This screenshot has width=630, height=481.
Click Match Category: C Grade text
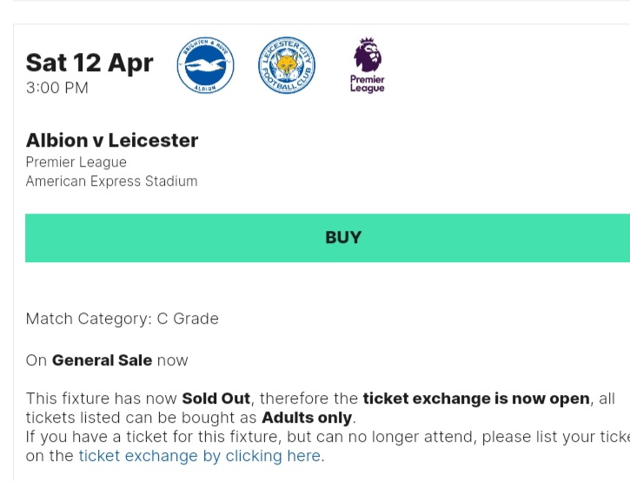(x=123, y=319)
